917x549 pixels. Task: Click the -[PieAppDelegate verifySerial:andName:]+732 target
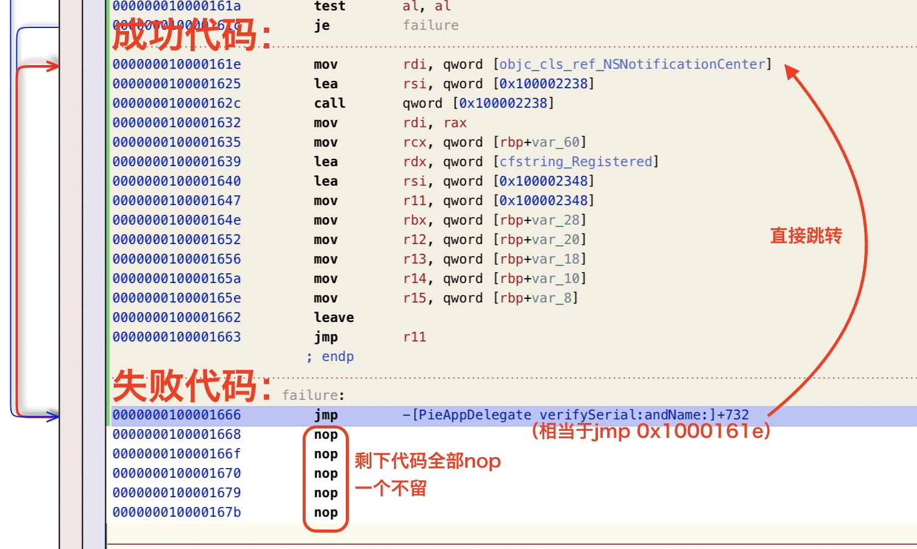tap(575, 415)
